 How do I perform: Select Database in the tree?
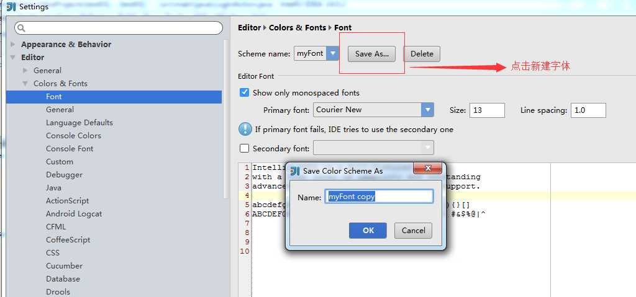(63, 279)
